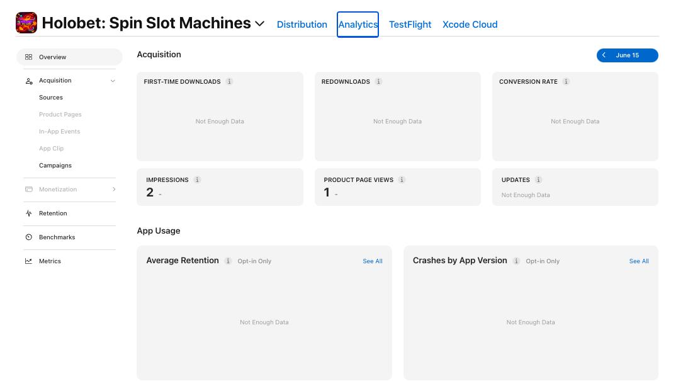
Task: Select Monetization in the sidebar
Action: pos(58,189)
